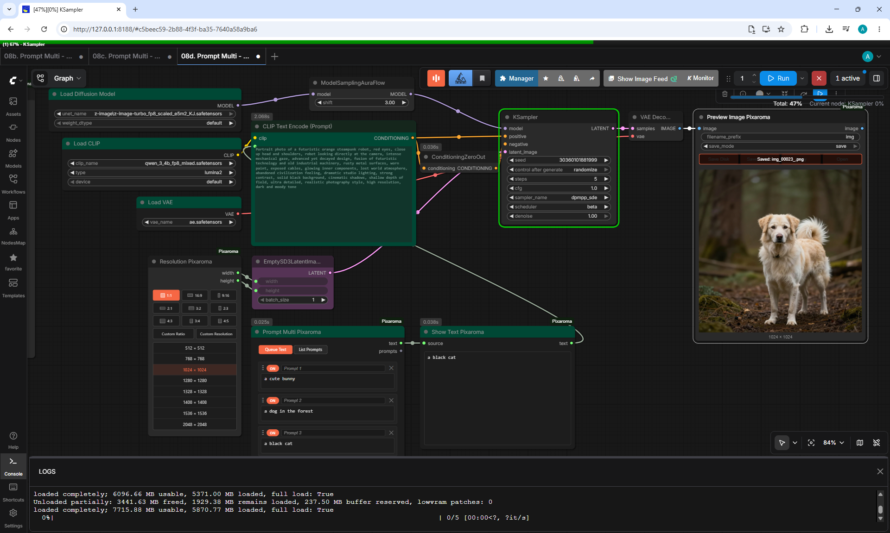Cancel the current run with red X
This screenshot has width=890, height=533.
[x=819, y=78]
